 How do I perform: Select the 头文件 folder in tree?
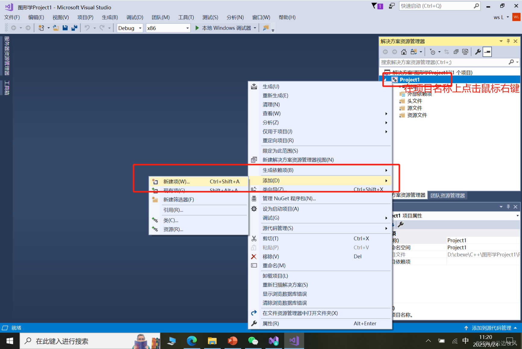[x=415, y=101]
